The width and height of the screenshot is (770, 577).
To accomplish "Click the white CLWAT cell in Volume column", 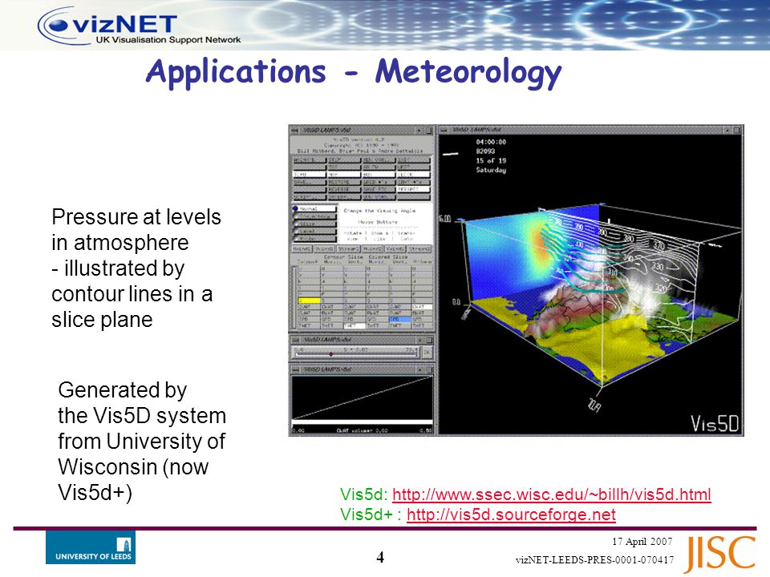I will pyautogui.click(x=423, y=307).
